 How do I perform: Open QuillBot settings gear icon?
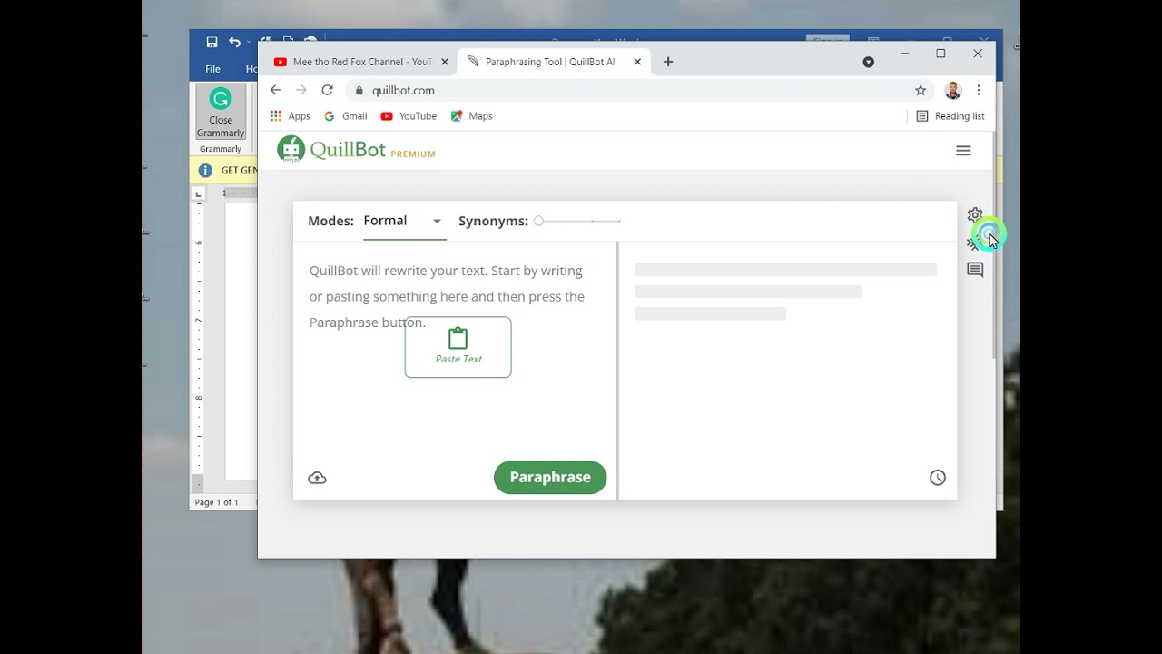[x=975, y=215]
